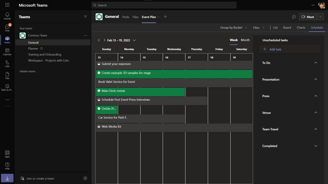Open Settings and more ellipsis
Image resolution: width=328 pixels, height=184 pixels.
pyautogui.click(x=313, y=5)
